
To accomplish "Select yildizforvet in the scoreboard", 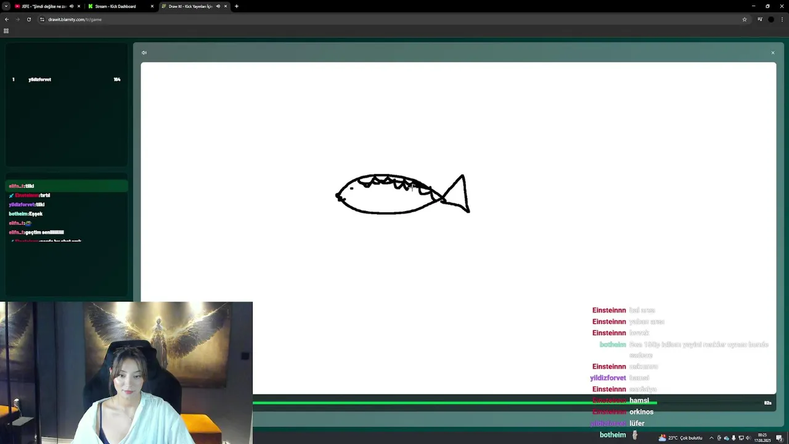I will pos(39,80).
